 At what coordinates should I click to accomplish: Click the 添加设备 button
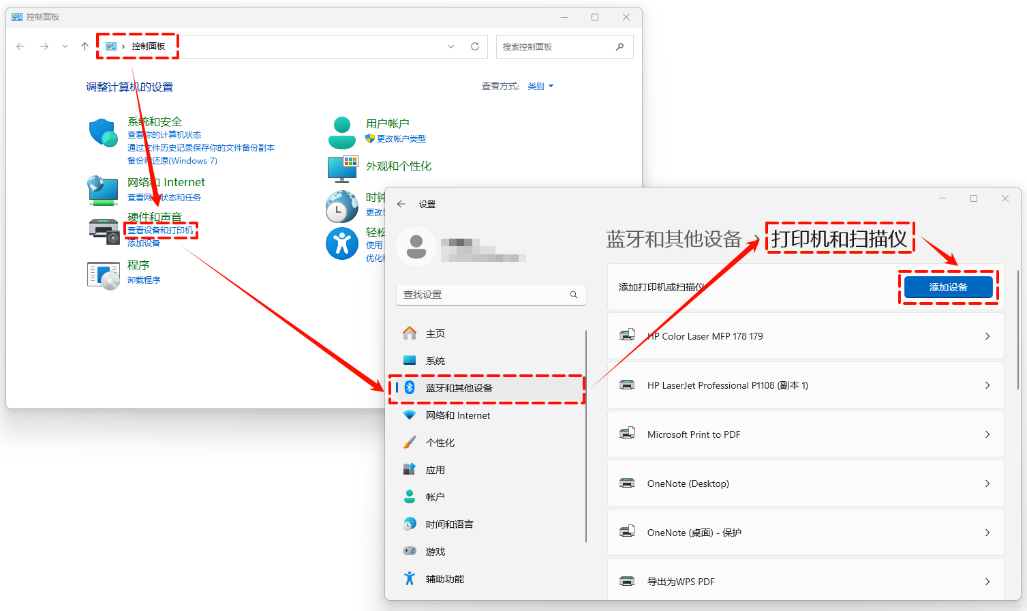[x=948, y=287]
